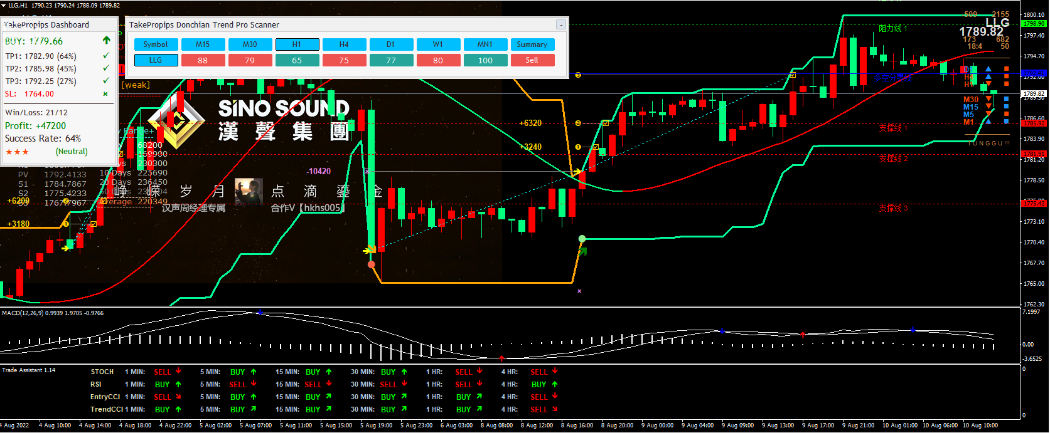Viewport: 1050px width, 433px height.
Task: Click the current price 1789.82 axis label
Action: coord(1034,93)
